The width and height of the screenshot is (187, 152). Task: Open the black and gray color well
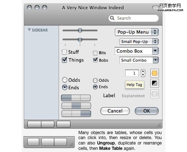[x=155, y=83]
